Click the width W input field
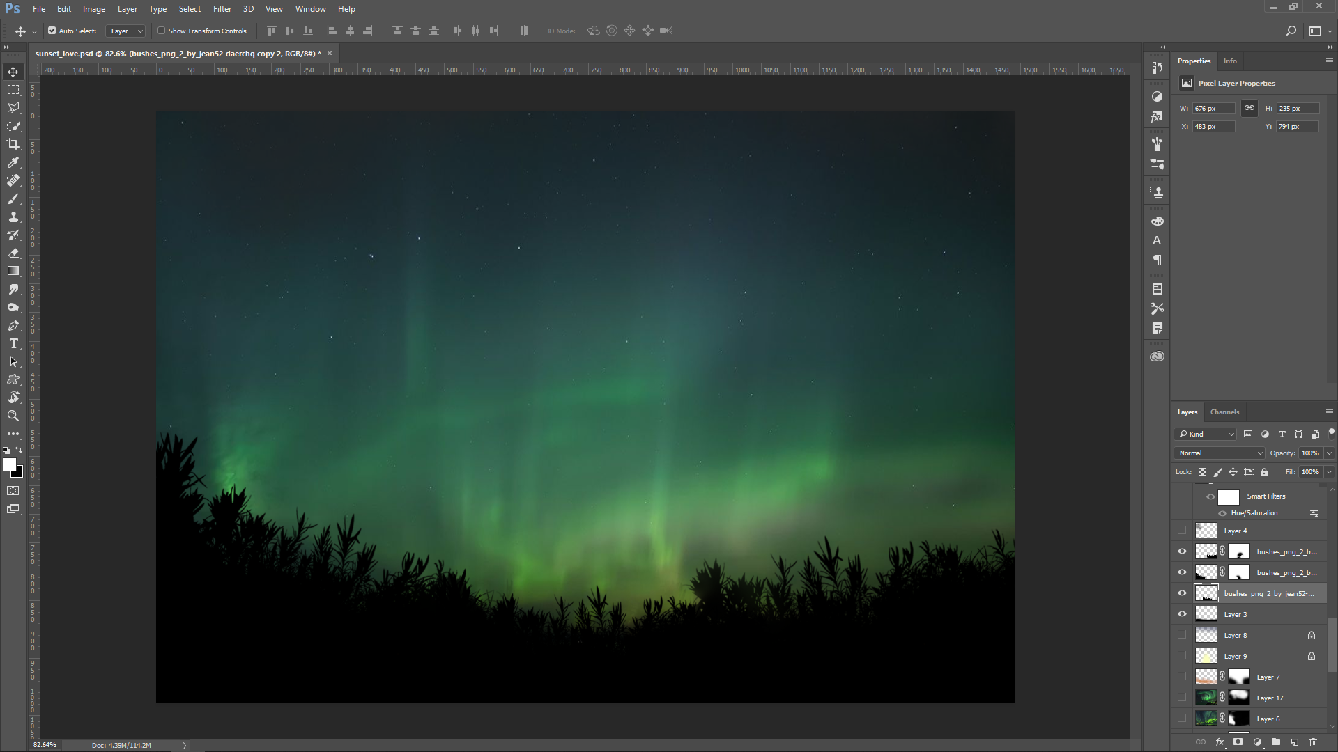Image resolution: width=1338 pixels, height=752 pixels. pos(1213,108)
